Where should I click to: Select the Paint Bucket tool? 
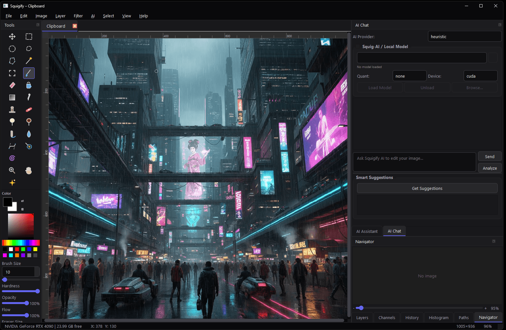[x=29, y=85]
